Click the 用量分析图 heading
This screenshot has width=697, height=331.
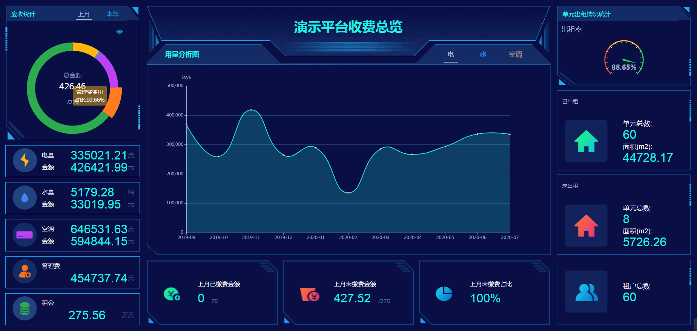tap(182, 55)
